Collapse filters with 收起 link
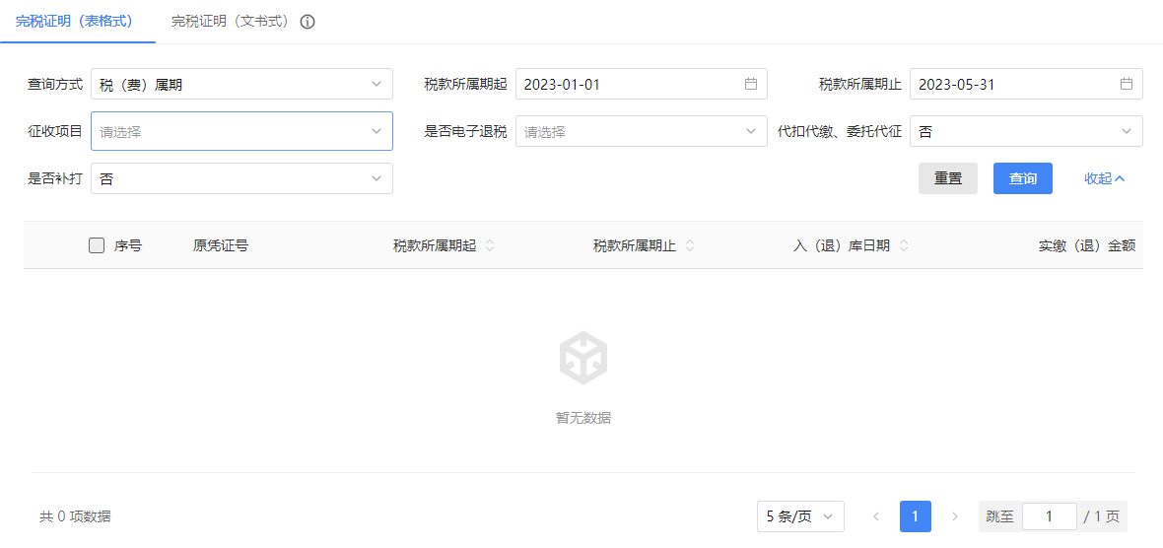Screen dimensions: 1163x548 click(1104, 178)
